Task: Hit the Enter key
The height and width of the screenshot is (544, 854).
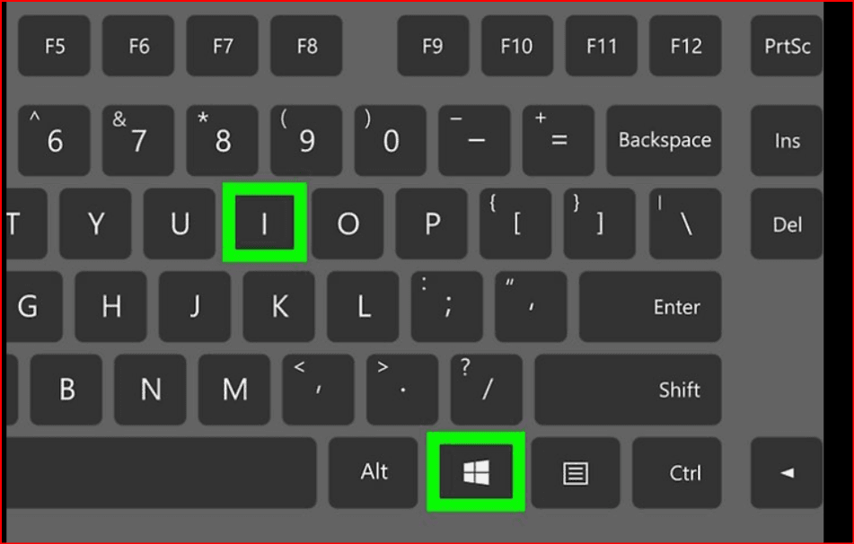Action: (650, 307)
